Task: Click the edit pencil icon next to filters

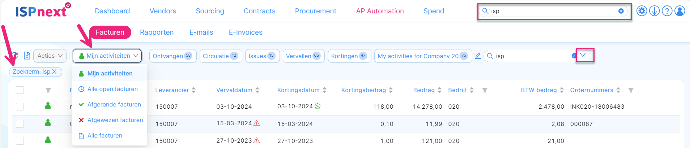Action: point(478,56)
